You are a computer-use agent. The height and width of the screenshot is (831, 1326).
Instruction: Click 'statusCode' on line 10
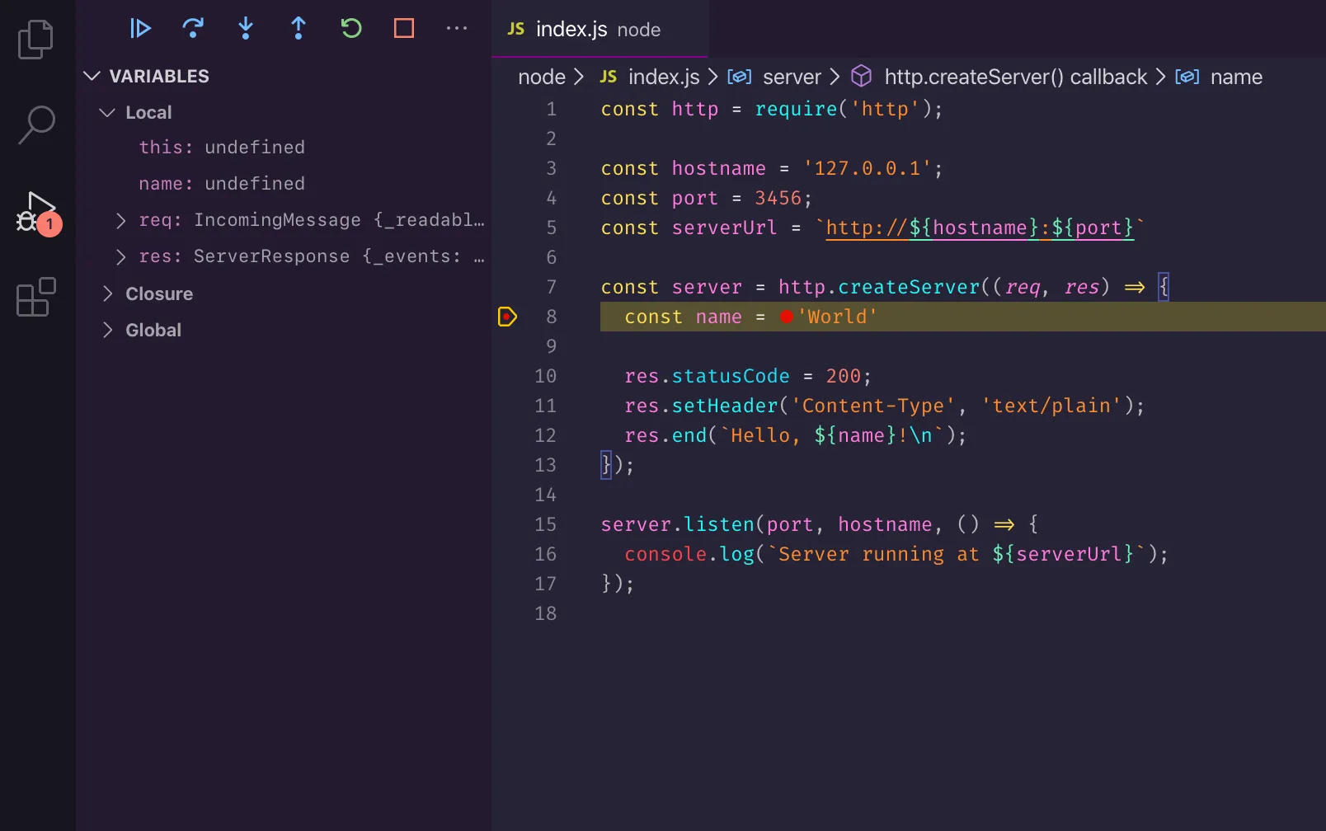pos(731,376)
